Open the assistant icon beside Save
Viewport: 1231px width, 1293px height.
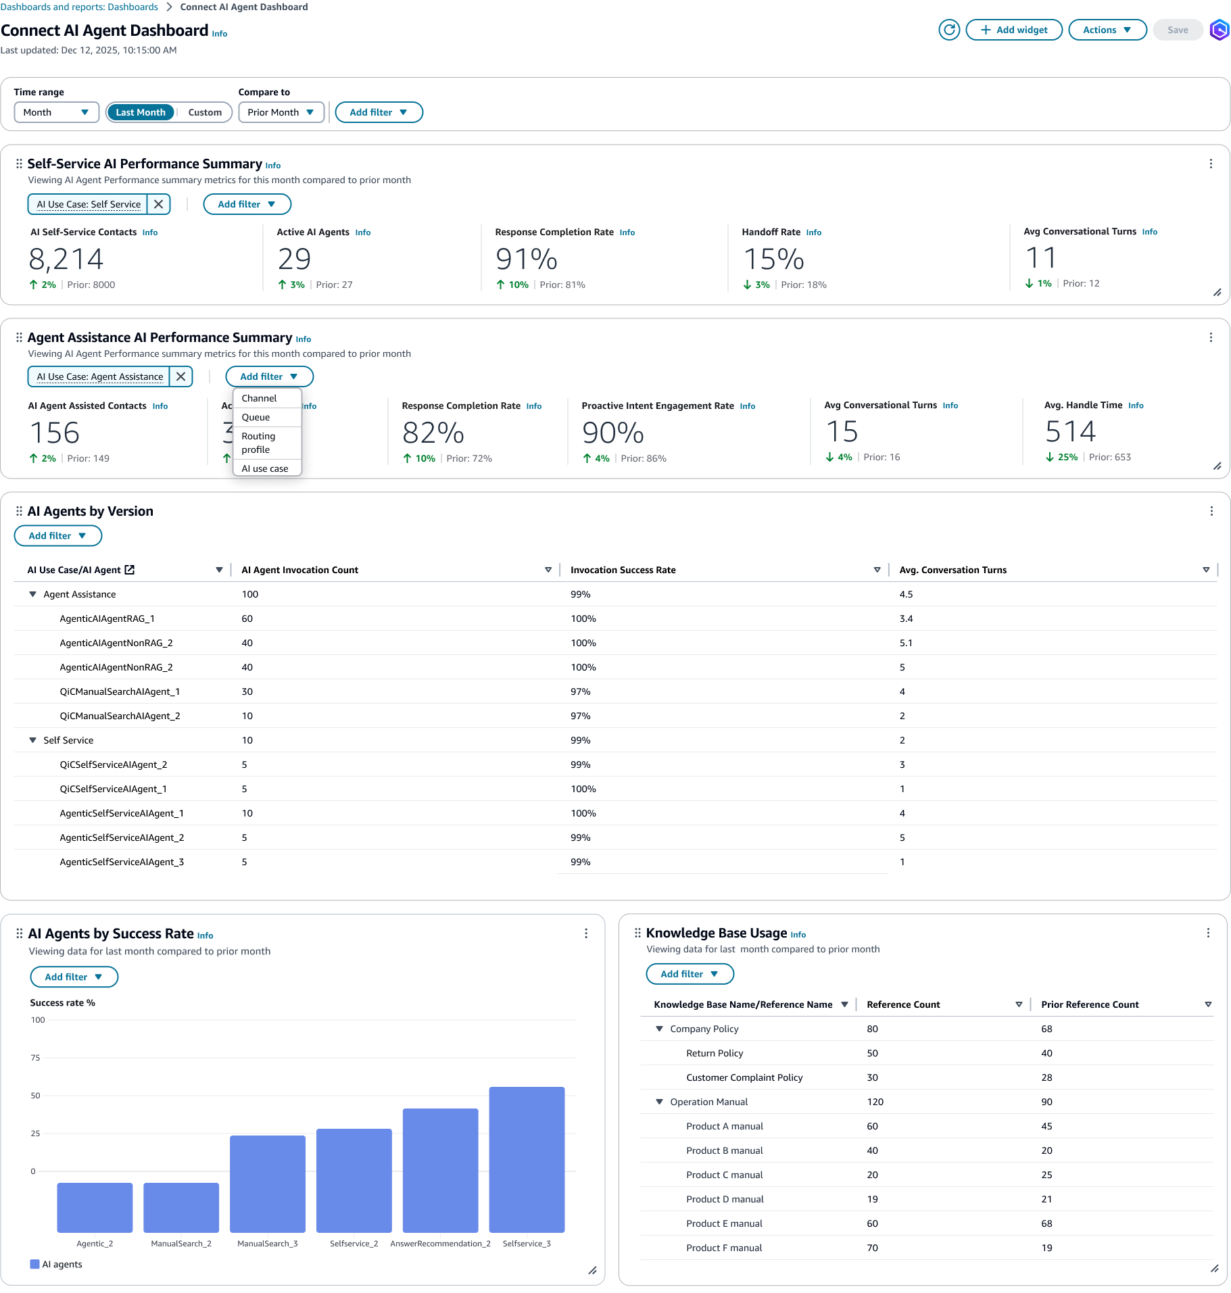pos(1219,30)
